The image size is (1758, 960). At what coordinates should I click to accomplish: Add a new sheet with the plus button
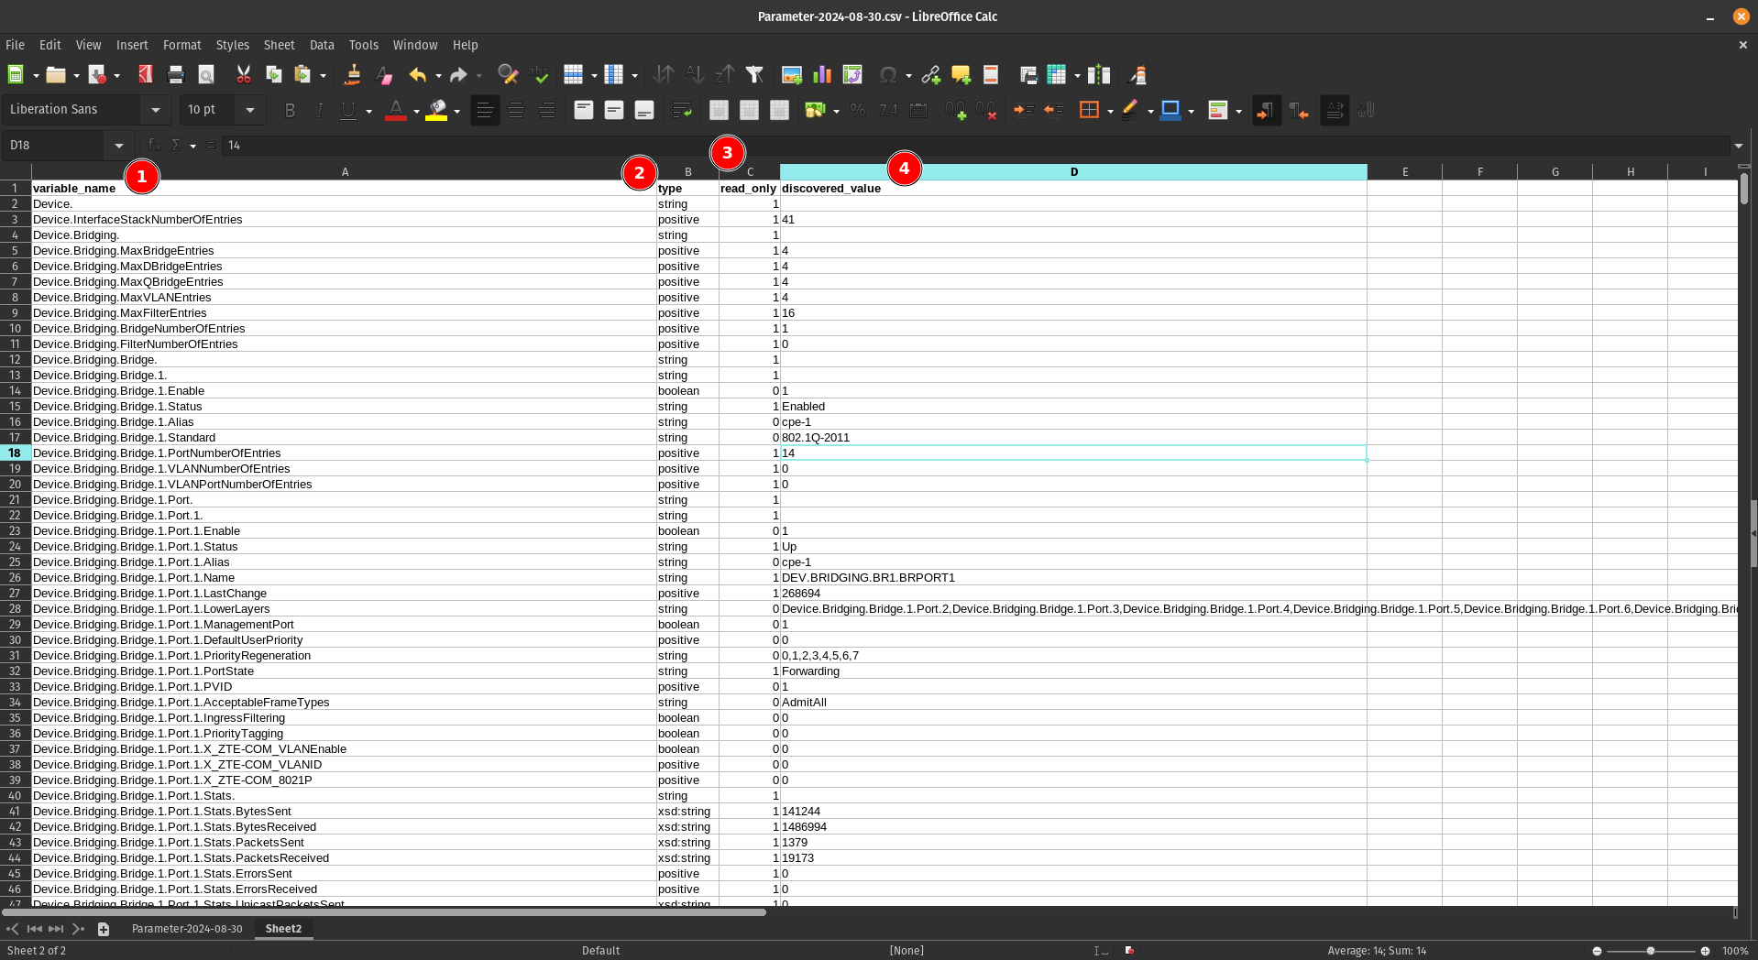[x=103, y=928]
